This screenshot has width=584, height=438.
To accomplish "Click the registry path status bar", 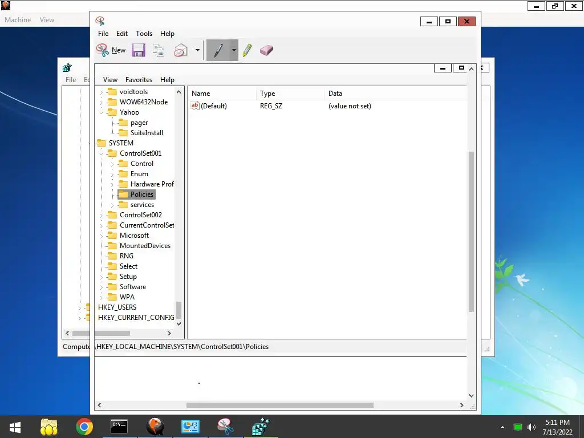I will click(280, 347).
